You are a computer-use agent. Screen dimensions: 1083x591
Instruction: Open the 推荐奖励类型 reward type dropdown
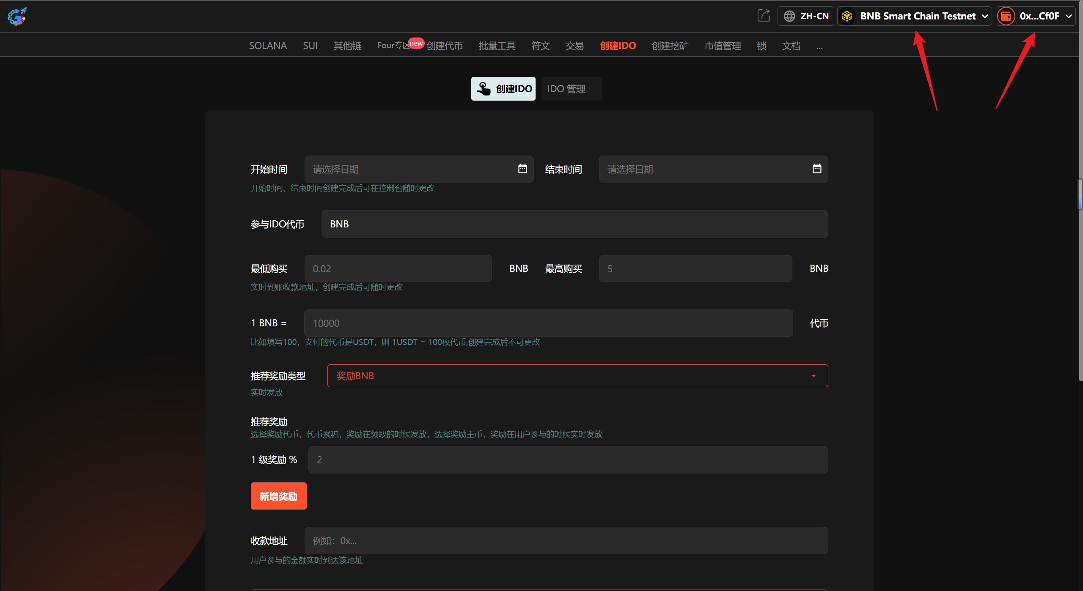(577, 376)
